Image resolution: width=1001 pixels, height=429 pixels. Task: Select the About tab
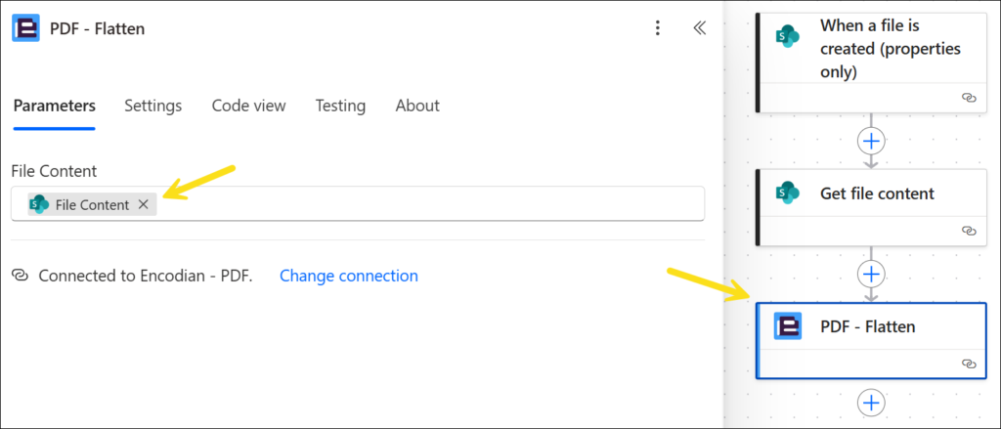coord(417,106)
